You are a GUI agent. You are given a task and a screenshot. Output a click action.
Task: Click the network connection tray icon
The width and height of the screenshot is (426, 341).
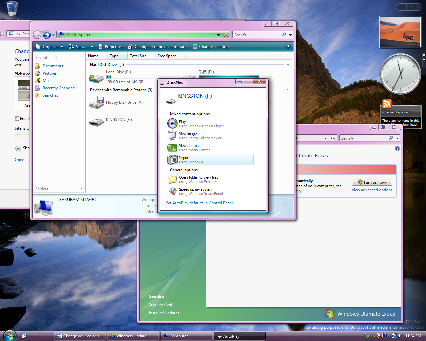coord(394,336)
